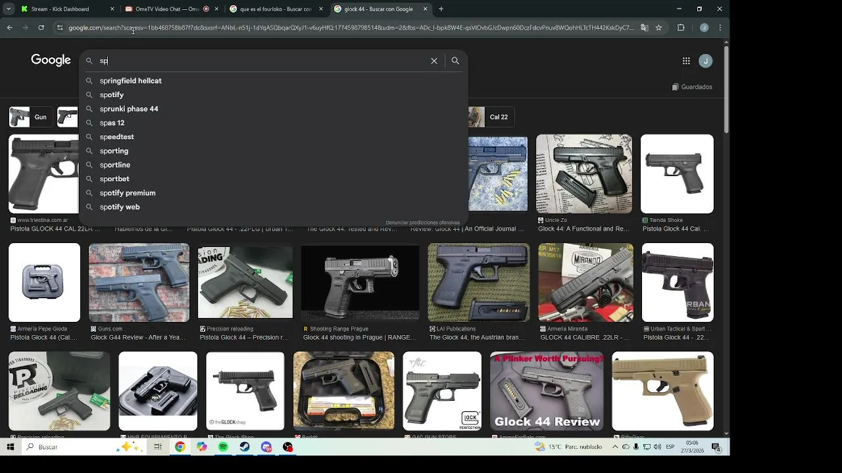Open the Urban Tactical & Sport image
Screen dimensions: 842x473
click(x=678, y=282)
